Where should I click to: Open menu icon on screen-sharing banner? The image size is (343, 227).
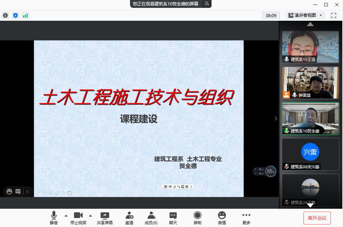coord(207,4)
